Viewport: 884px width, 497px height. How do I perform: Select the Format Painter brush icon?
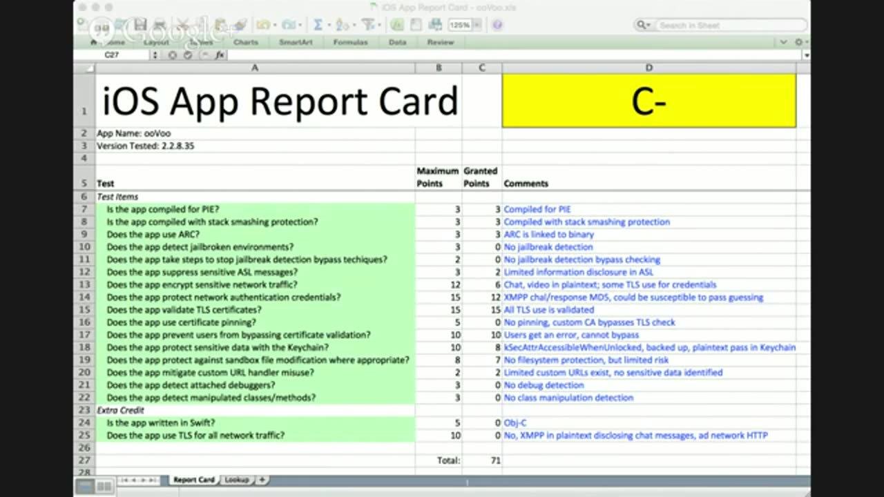click(x=240, y=24)
